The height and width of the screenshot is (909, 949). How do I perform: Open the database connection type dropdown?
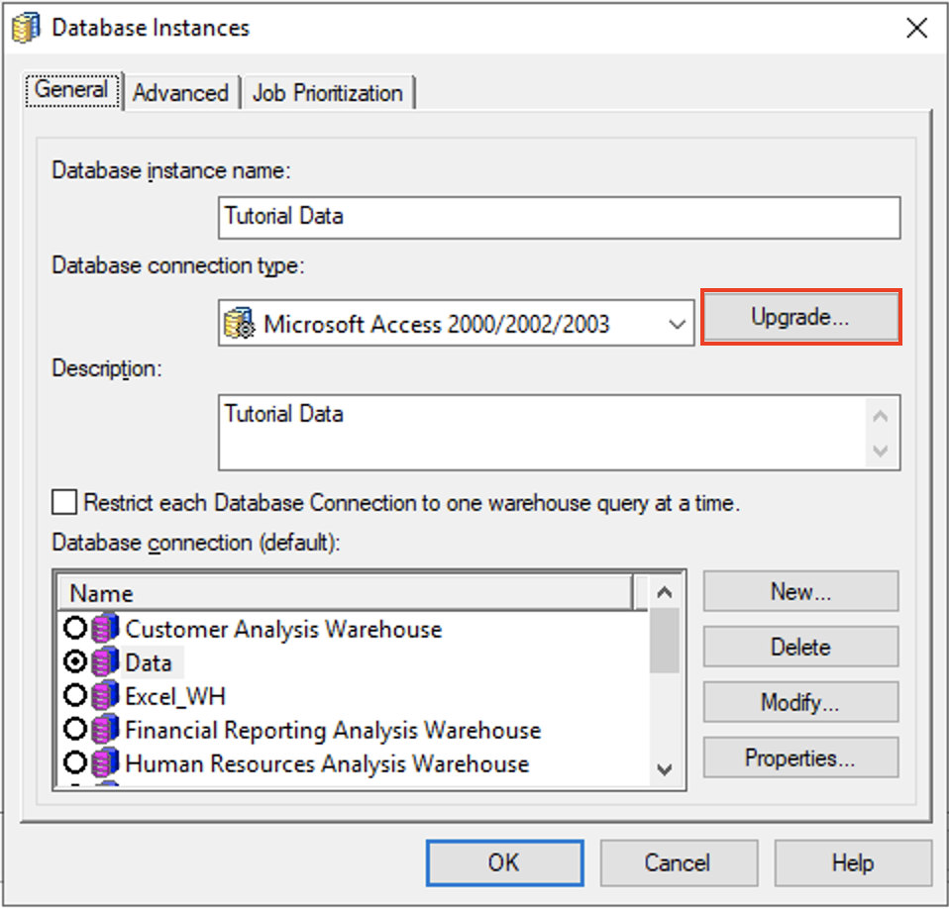pos(678,323)
